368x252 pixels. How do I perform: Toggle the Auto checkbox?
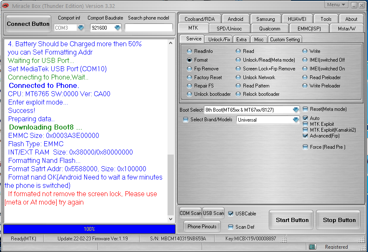tap(305, 118)
